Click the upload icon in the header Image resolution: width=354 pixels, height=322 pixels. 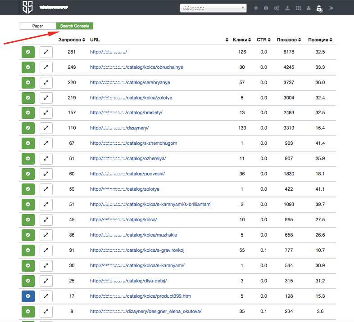pyautogui.click(x=287, y=8)
